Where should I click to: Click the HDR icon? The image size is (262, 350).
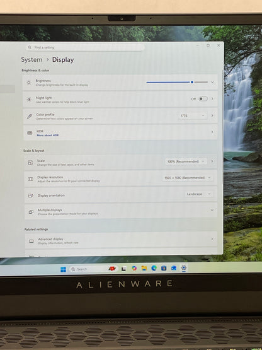click(x=30, y=133)
